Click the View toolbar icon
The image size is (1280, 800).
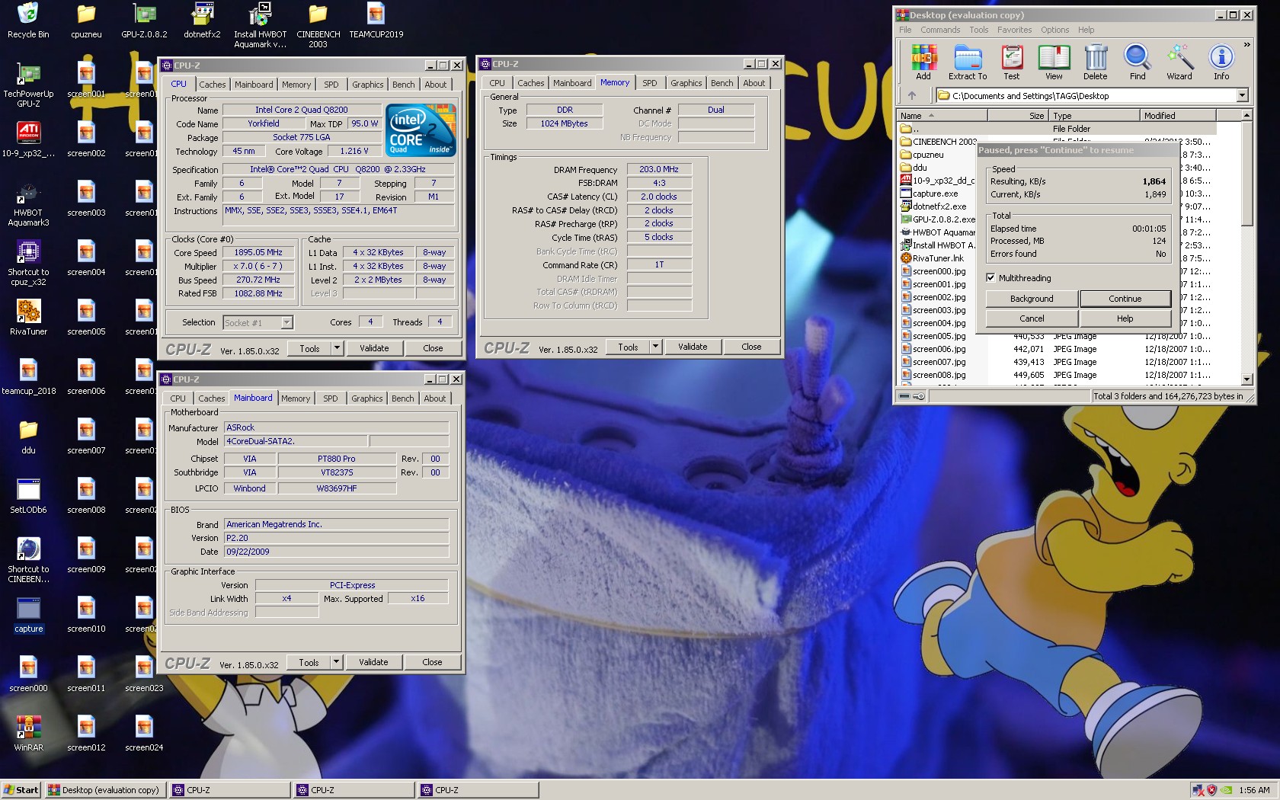coord(1054,62)
